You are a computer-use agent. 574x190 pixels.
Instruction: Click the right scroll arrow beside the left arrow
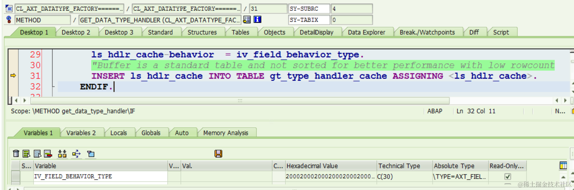pyautogui.click(x=24, y=101)
